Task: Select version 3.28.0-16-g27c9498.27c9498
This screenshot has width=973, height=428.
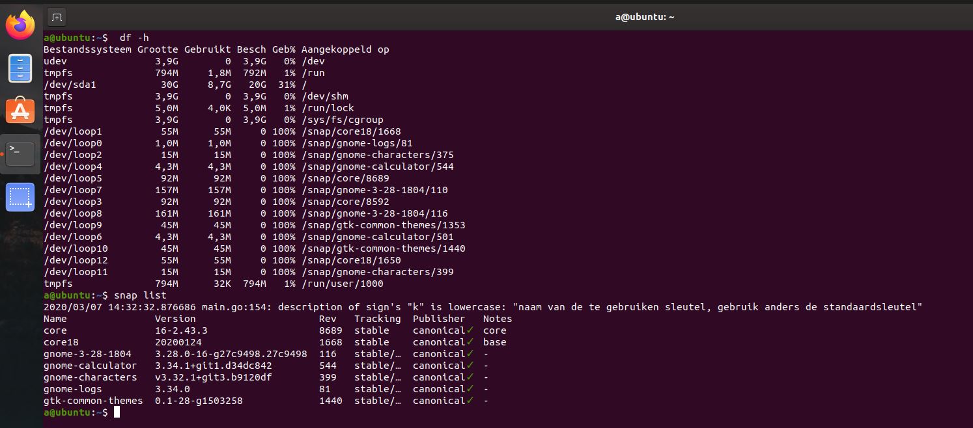Action: [x=231, y=354]
